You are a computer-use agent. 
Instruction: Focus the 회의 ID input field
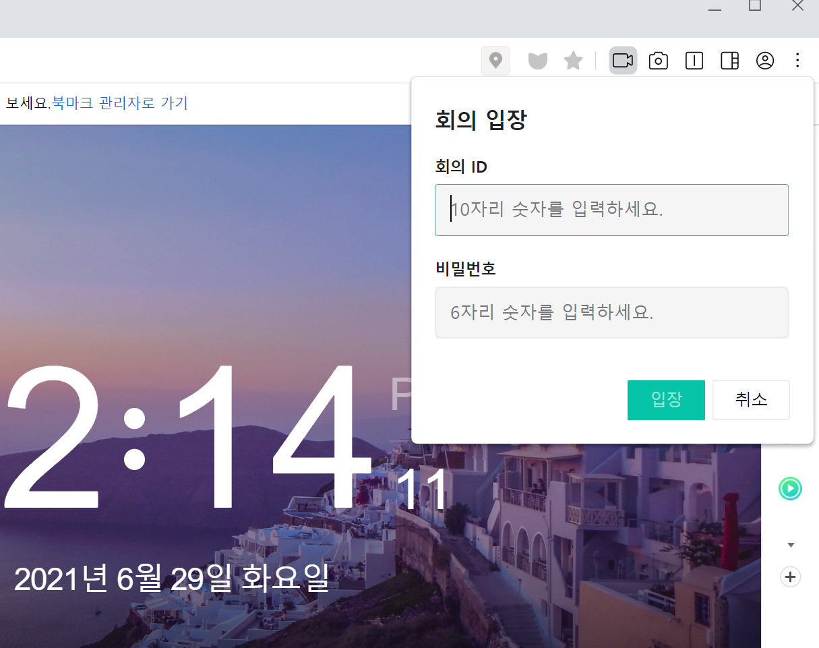coord(611,210)
